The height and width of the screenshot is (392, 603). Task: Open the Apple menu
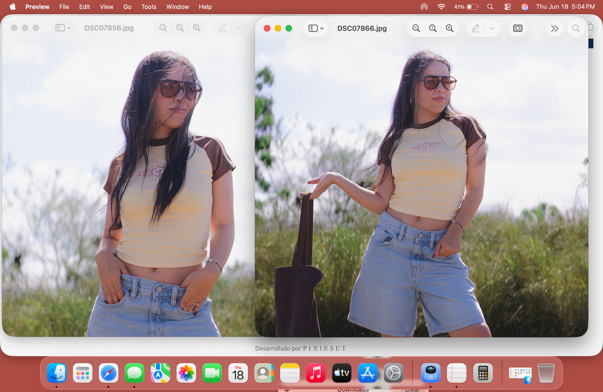click(13, 7)
